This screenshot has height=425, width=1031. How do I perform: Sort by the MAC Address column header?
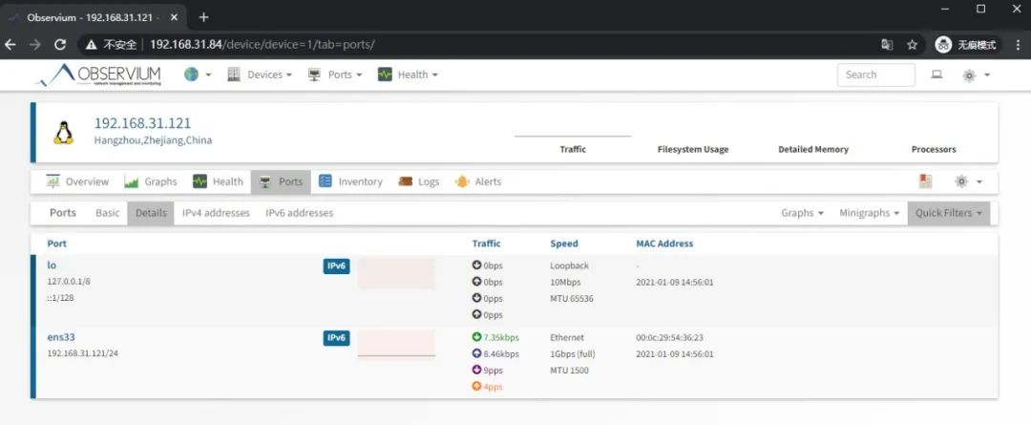[664, 244]
